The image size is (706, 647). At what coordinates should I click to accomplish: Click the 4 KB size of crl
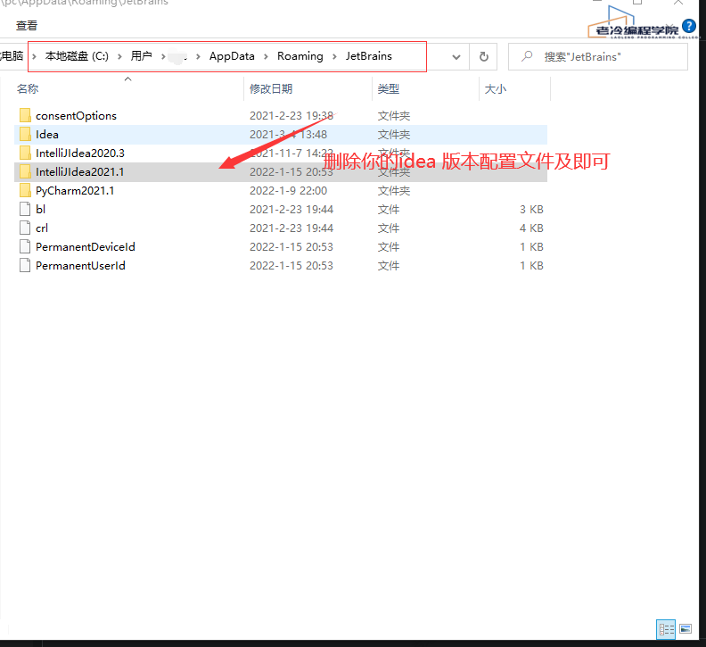pyautogui.click(x=532, y=228)
